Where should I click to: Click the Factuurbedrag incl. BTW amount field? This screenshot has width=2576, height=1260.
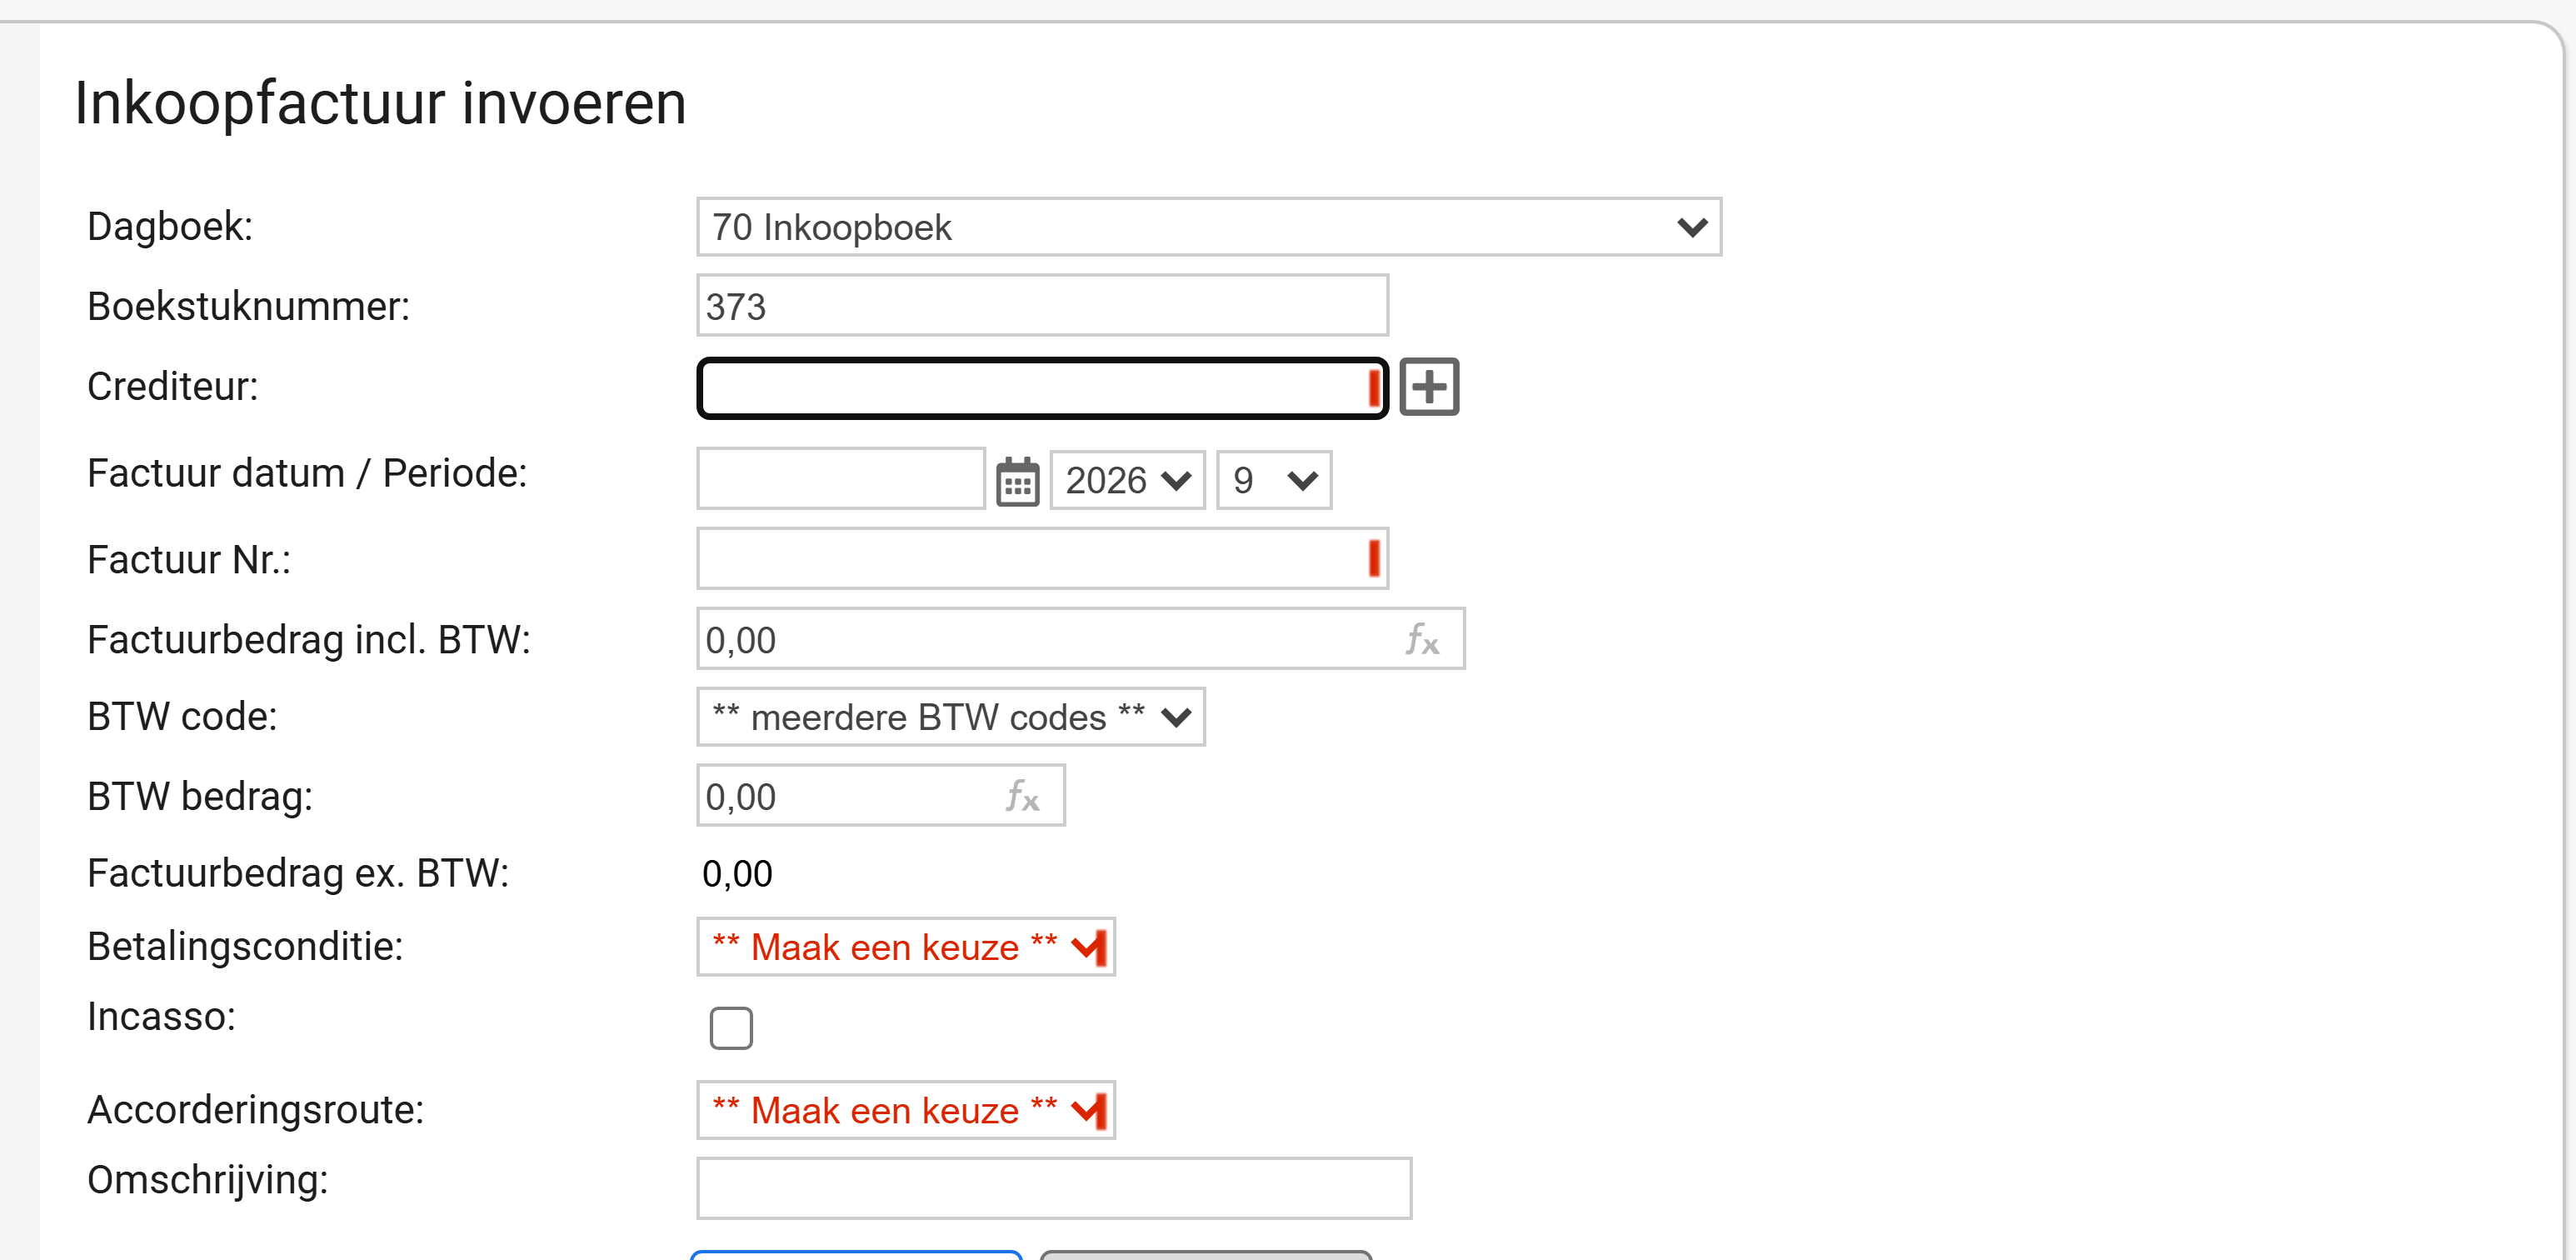(1081, 639)
